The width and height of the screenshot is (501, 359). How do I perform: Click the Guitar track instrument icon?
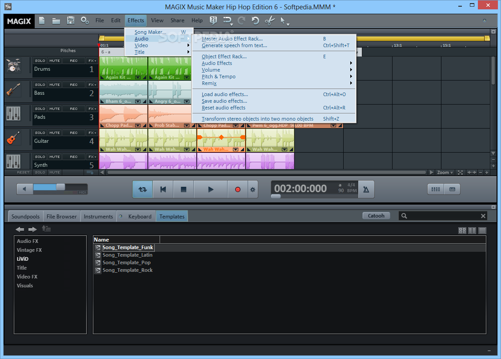click(13, 138)
